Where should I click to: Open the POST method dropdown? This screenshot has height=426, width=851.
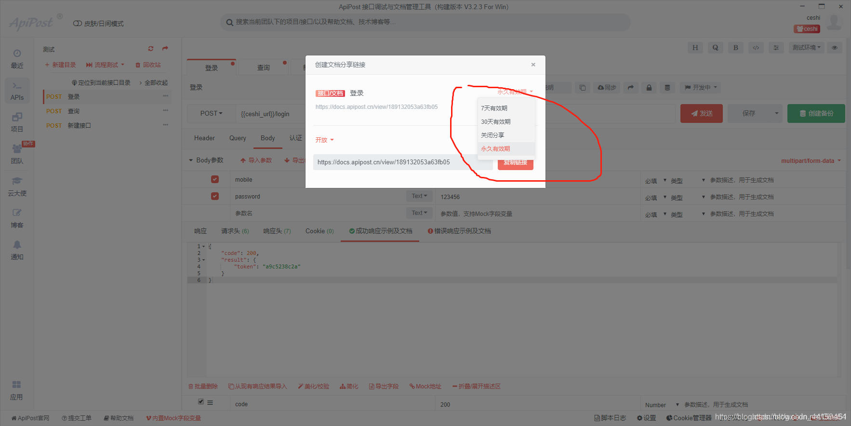point(211,113)
